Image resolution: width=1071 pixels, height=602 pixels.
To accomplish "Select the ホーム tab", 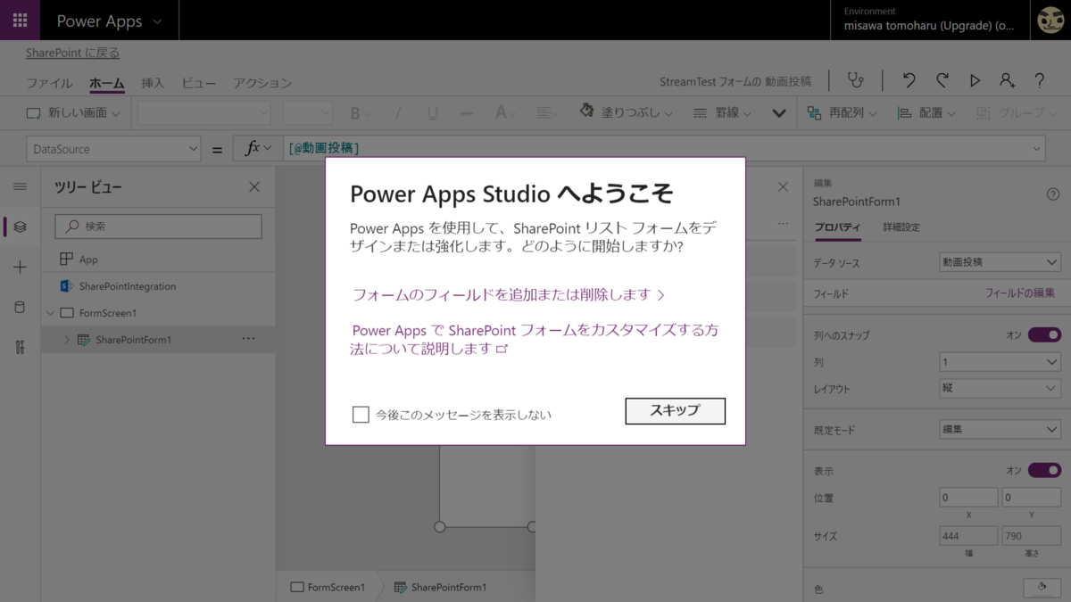I will click(107, 83).
